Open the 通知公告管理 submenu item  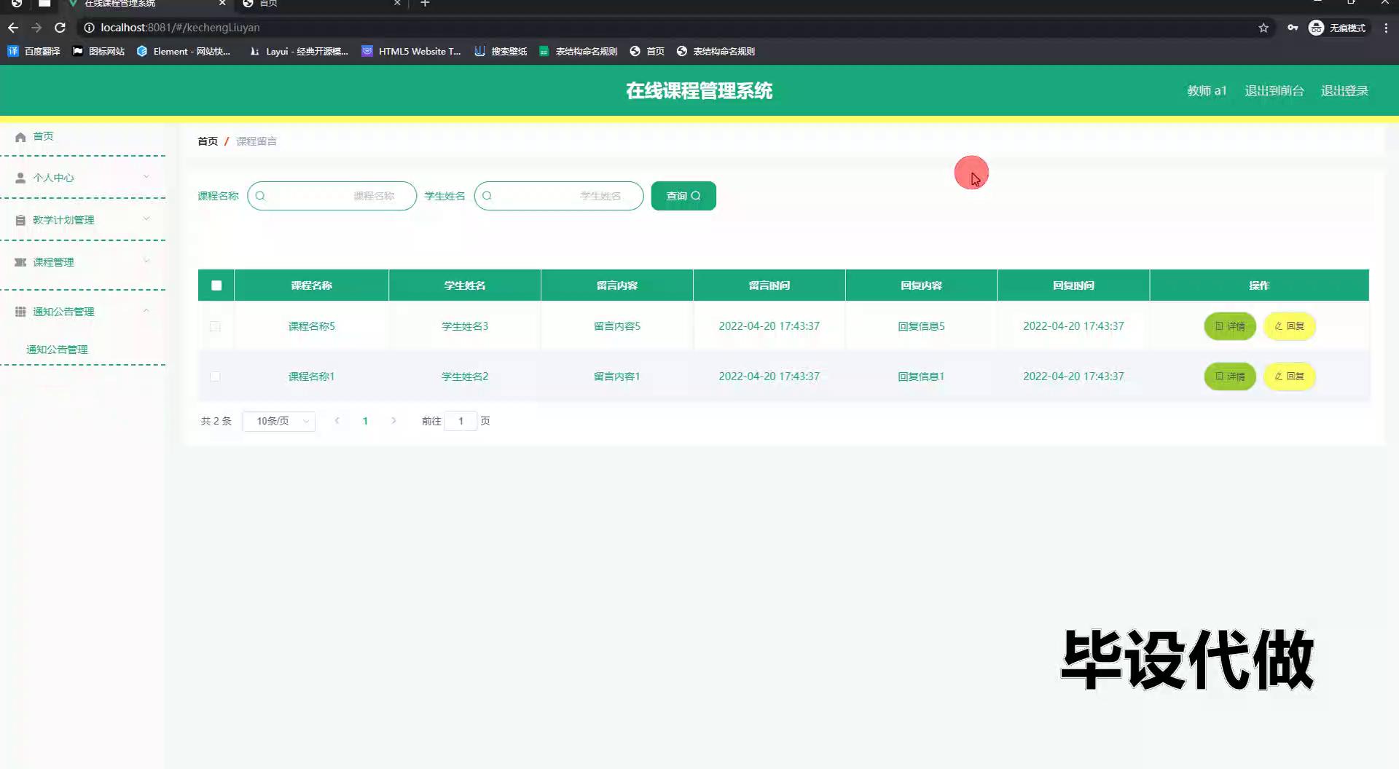pos(58,350)
